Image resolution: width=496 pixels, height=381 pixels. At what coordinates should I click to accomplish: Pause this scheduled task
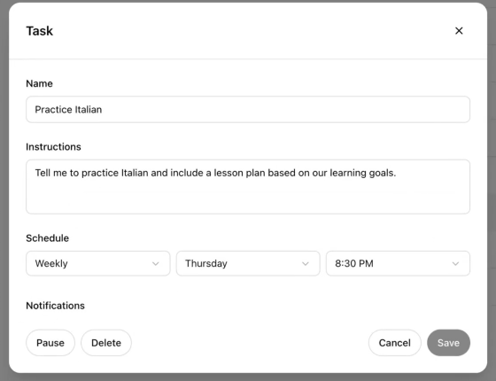point(50,343)
